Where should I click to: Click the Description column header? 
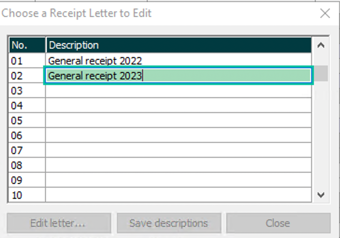[178, 45]
